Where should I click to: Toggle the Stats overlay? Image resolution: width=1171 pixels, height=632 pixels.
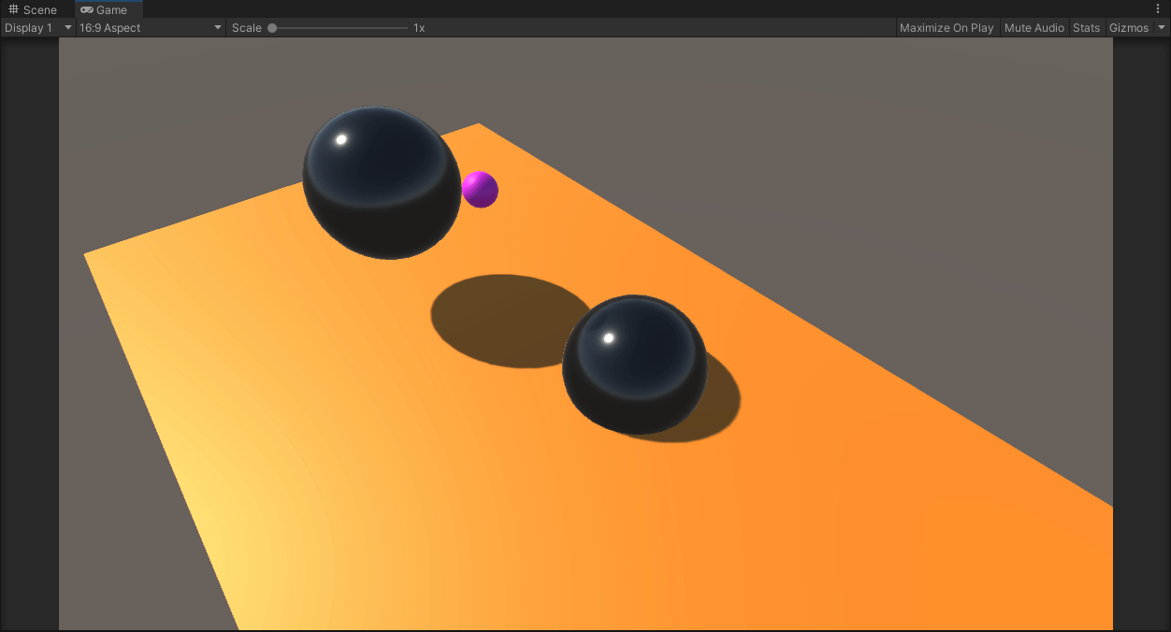[1087, 27]
